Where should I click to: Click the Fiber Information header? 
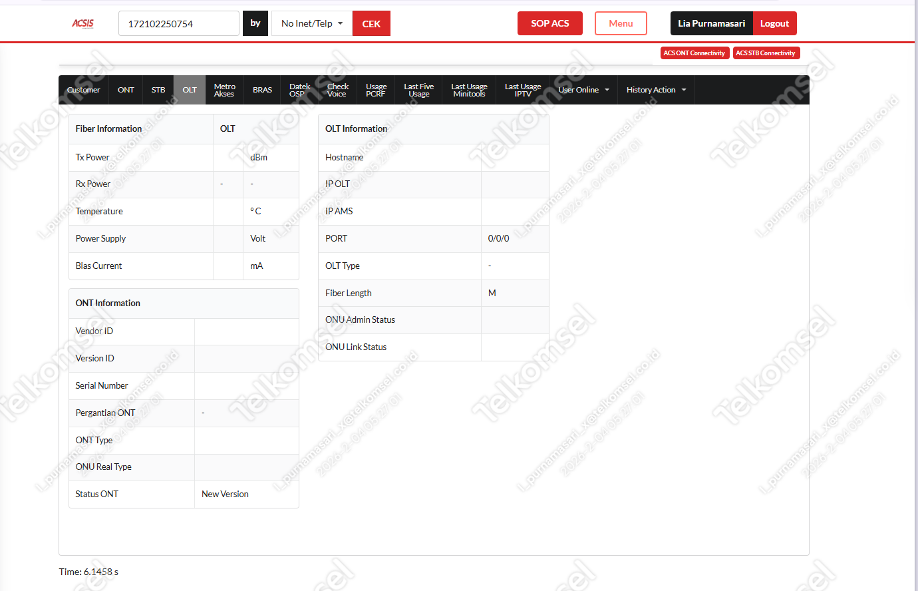(108, 129)
